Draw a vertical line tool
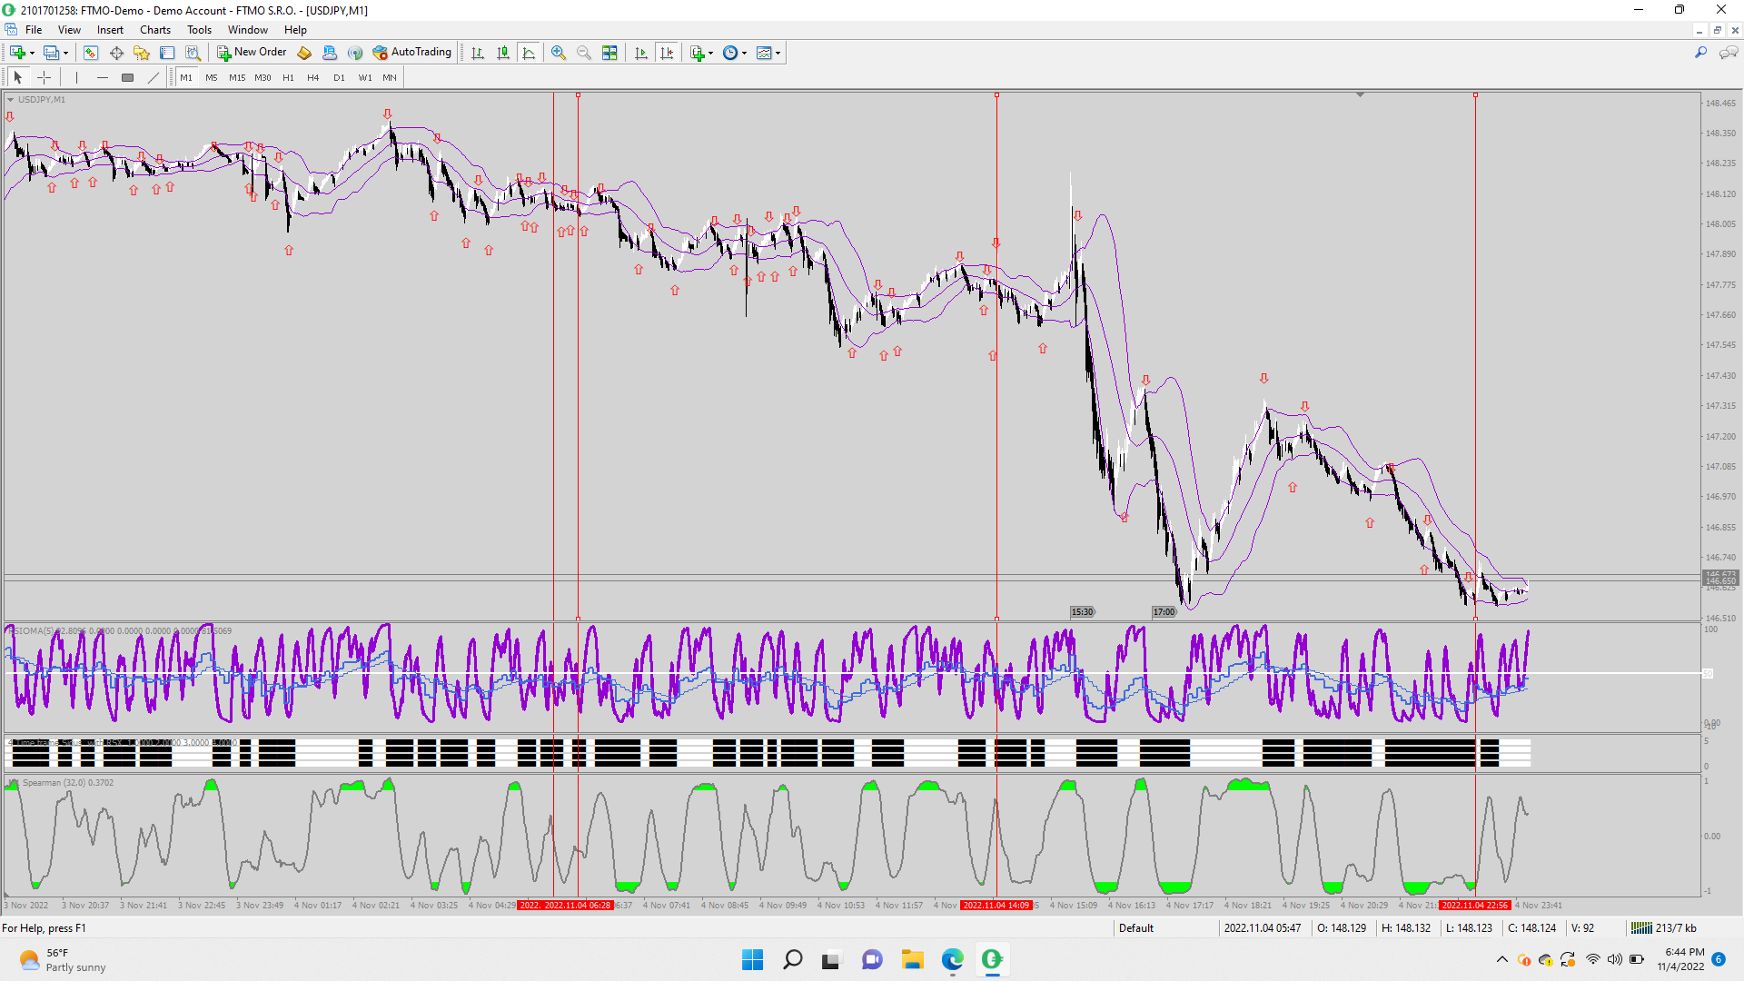 click(77, 77)
